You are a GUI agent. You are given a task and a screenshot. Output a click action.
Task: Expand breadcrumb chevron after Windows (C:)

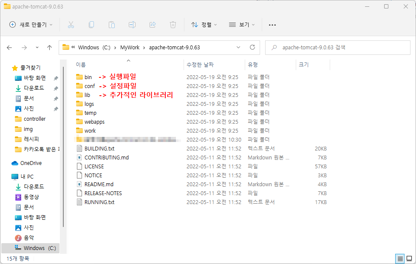(x=115, y=48)
